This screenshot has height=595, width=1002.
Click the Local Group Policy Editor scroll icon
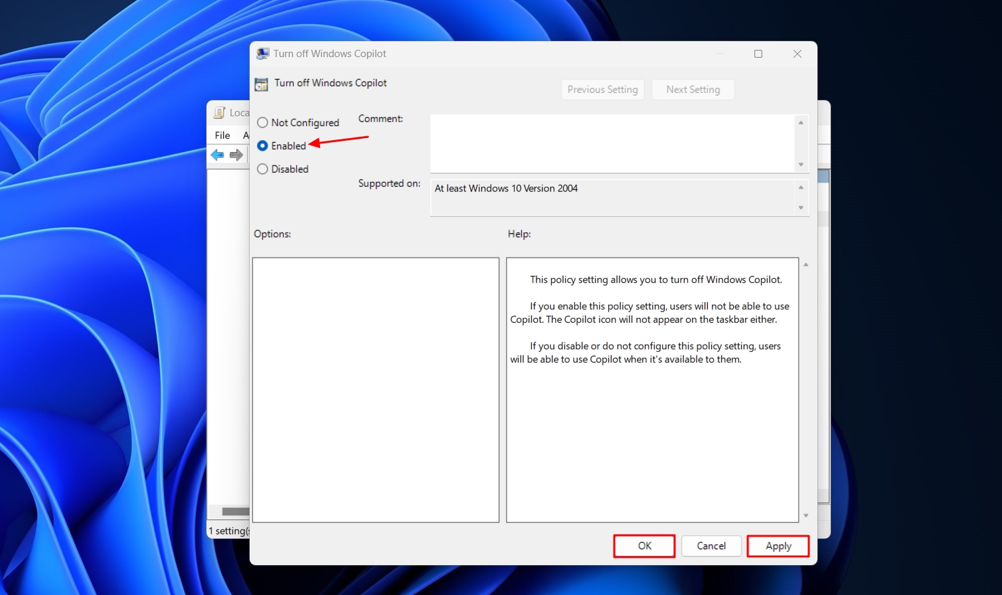tap(219, 112)
